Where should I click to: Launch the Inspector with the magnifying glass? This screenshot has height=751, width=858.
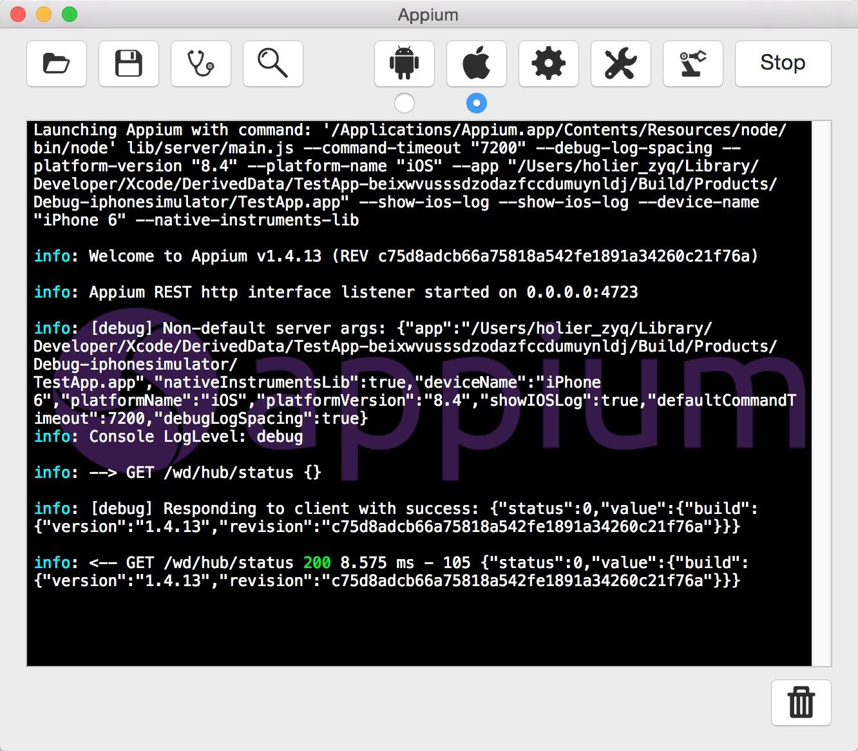click(x=273, y=64)
